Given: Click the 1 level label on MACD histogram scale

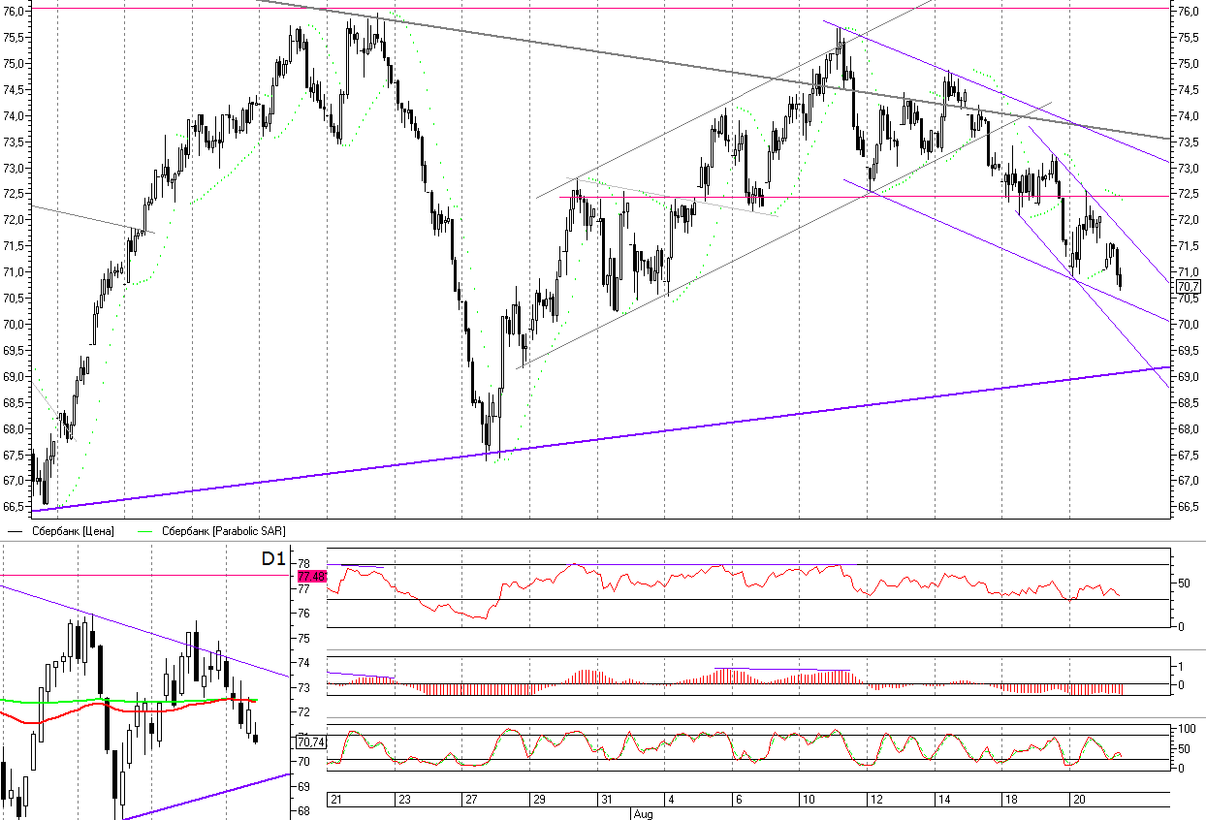Looking at the screenshot, I should 1179,666.
